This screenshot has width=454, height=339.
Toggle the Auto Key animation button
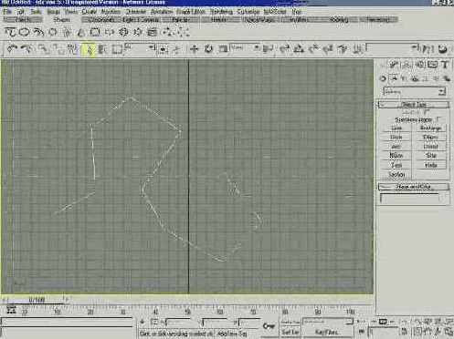pos(290,322)
